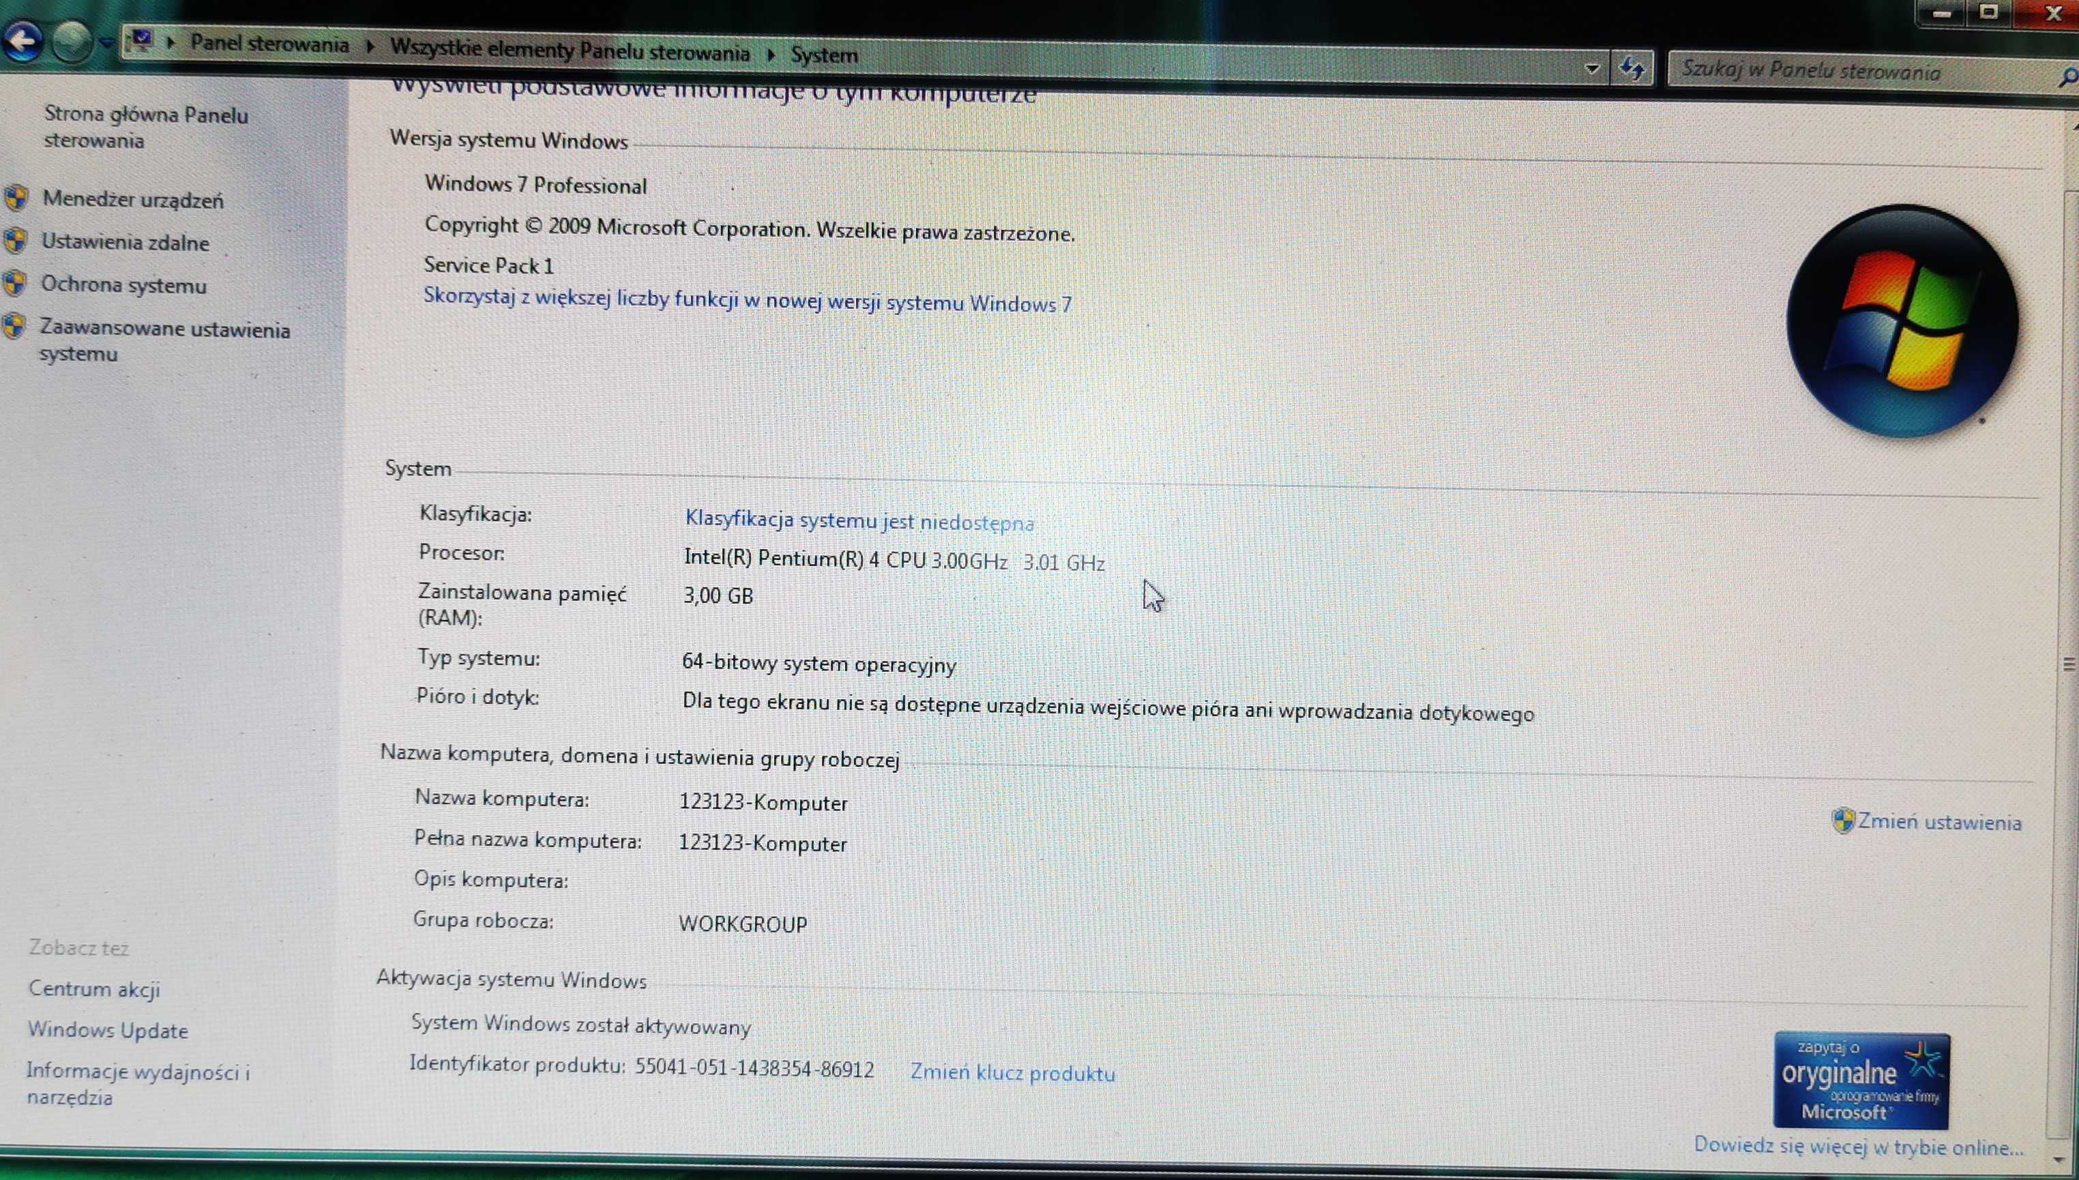This screenshot has width=2079, height=1180.
Task: Open Menedżer urządzeń
Action: 133,199
